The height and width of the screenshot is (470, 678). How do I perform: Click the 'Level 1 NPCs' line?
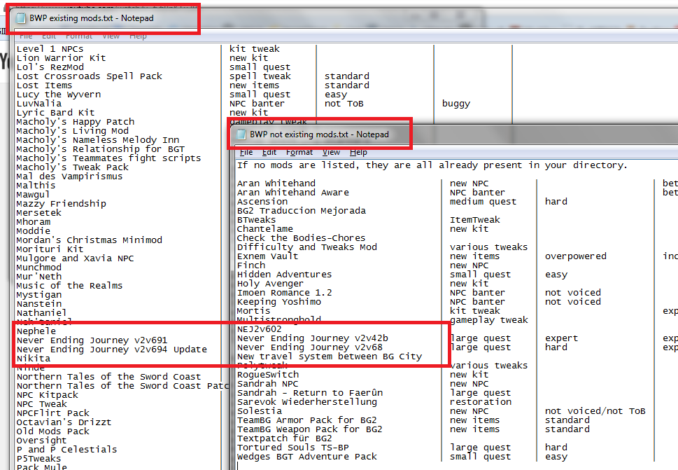click(50, 49)
